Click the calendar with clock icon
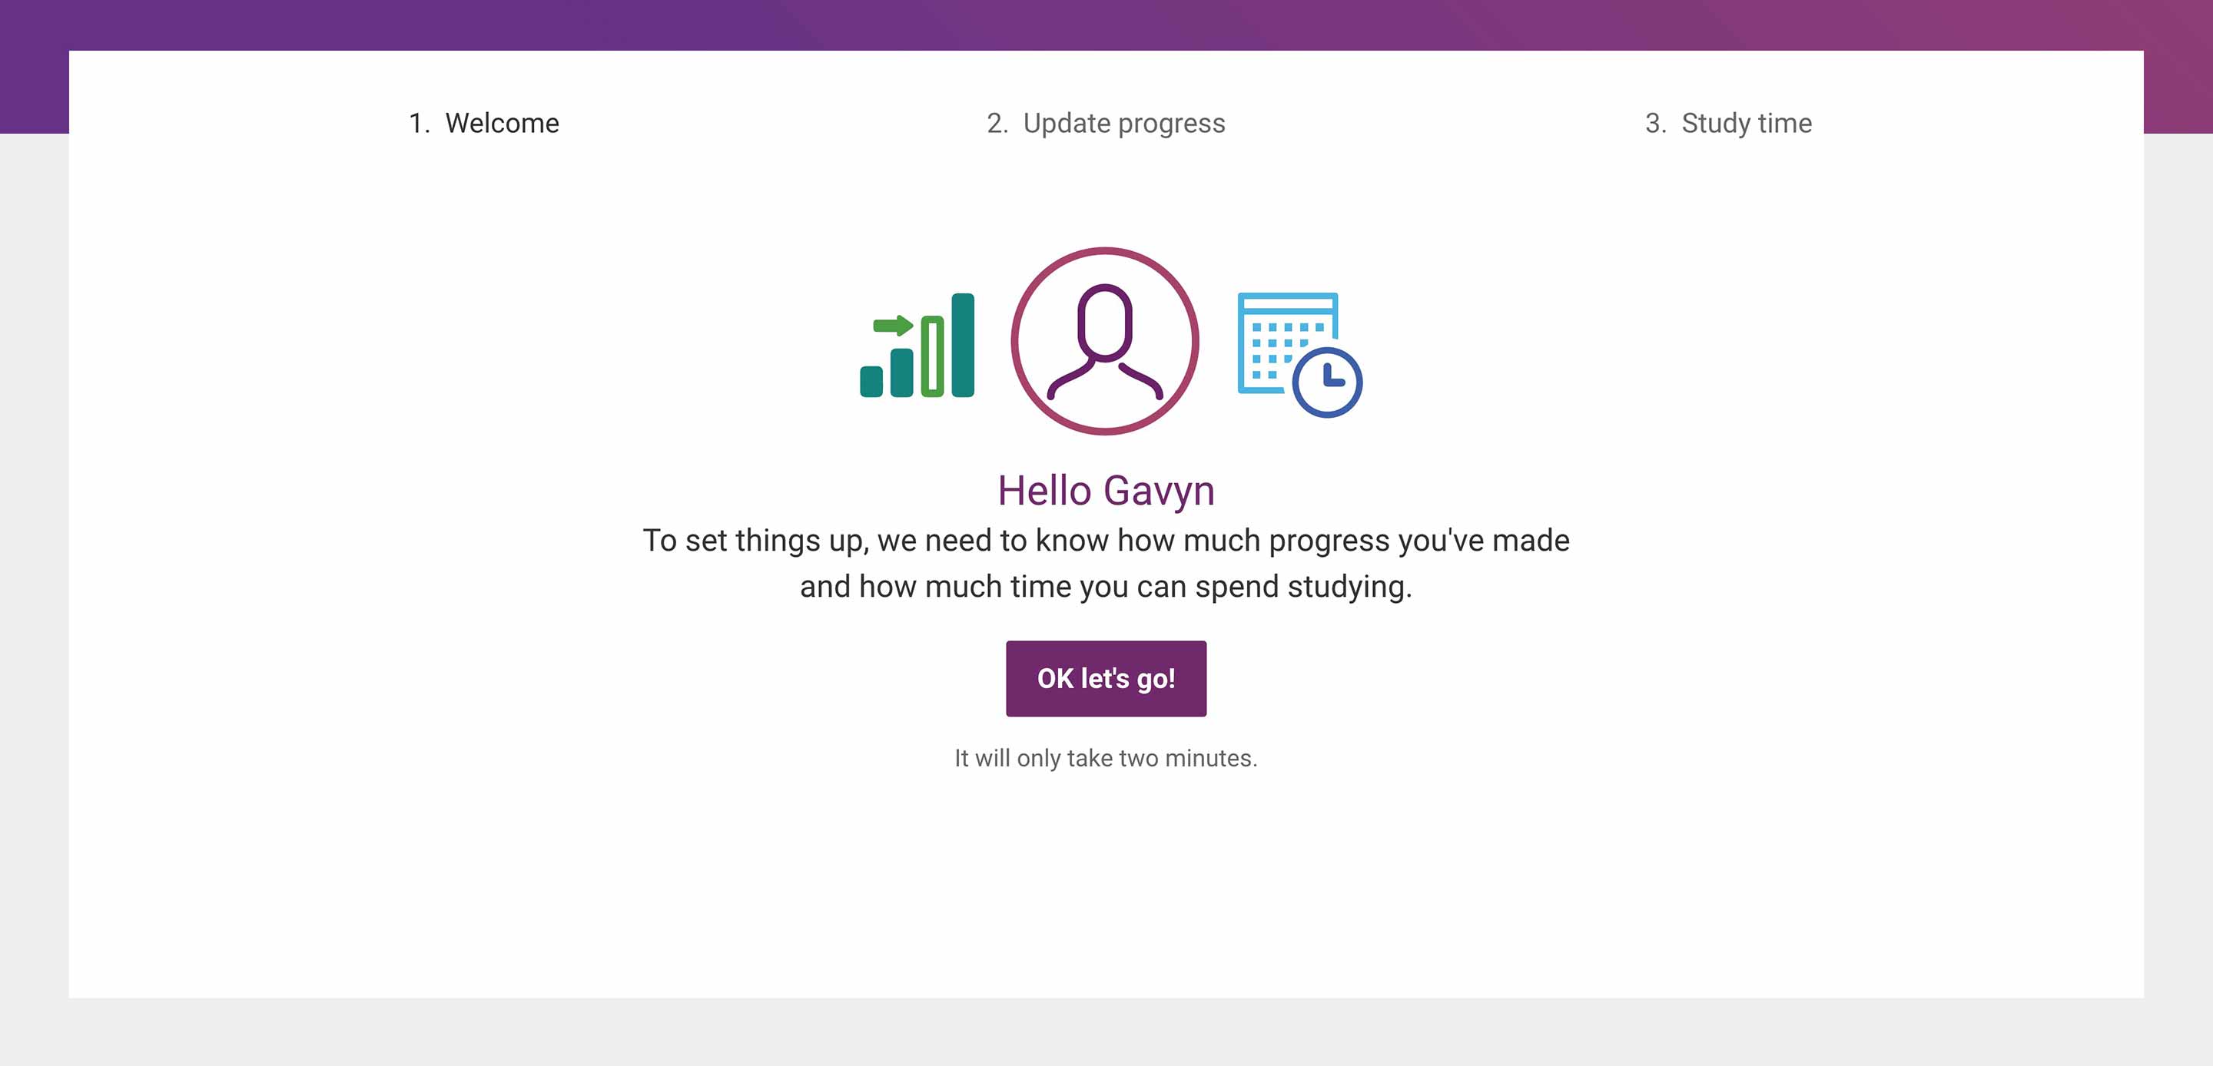This screenshot has height=1066, width=2213. [x=1300, y=355]
